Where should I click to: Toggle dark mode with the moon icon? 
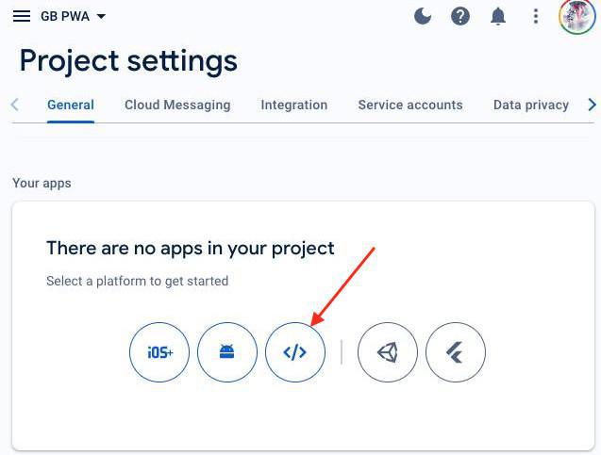pyautogui.click(x=423, y=16)
